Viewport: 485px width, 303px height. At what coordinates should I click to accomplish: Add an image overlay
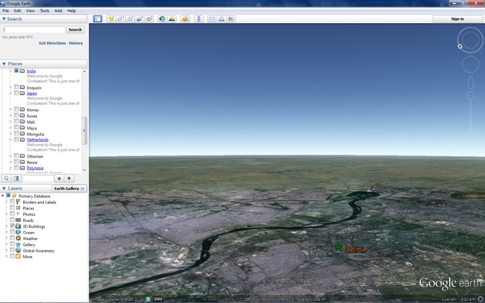140,19
